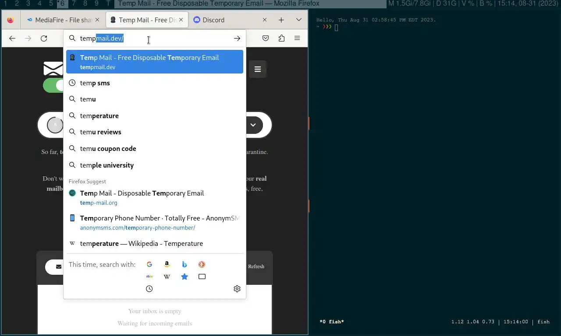The width and height of the screenshot is (561, 336).
Task: Reload the current page
Action: [x=44, y=38]
